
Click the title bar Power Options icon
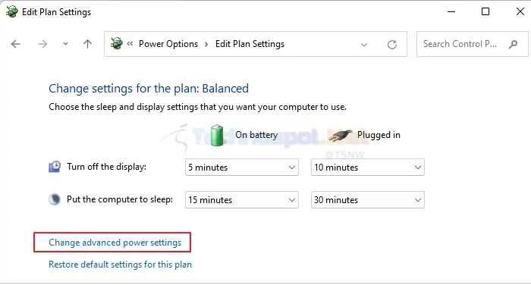point(12,11)
